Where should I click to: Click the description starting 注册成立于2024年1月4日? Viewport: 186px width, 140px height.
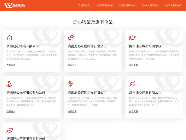pos(154,55)
